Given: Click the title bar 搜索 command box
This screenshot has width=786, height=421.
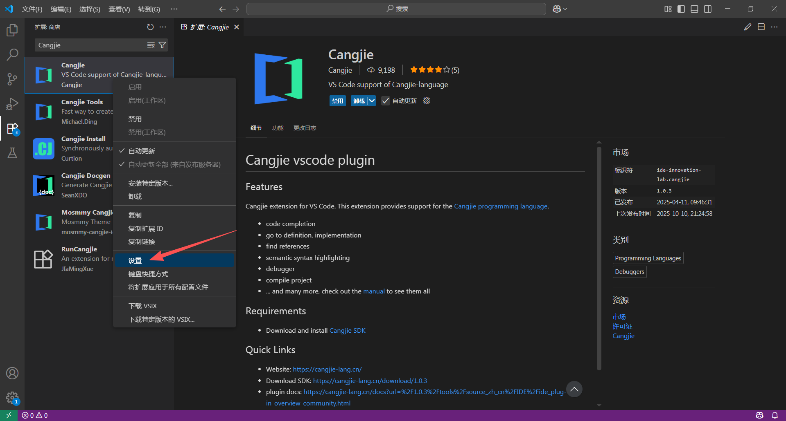Looking at the screenshot, I should click(x=396, y=9).
